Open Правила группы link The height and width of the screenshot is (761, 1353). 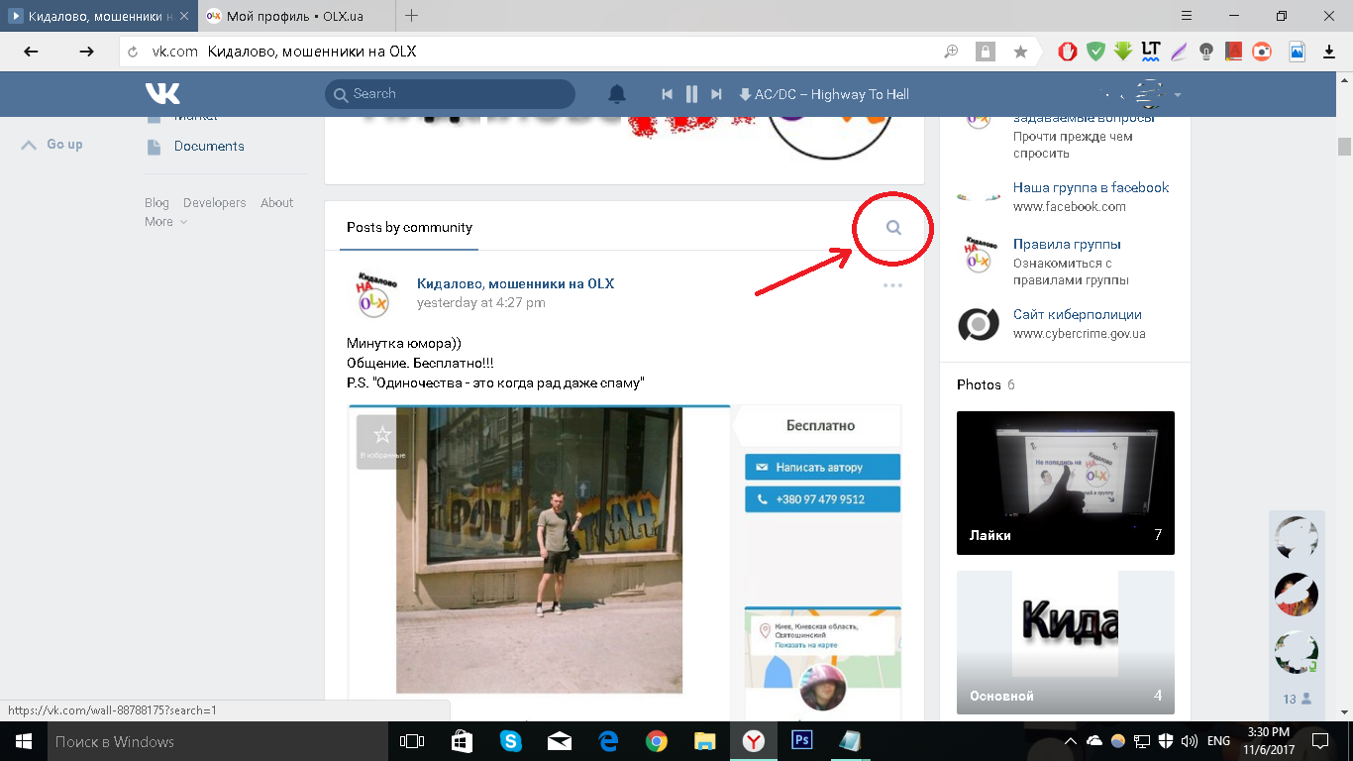[1067, 244]
